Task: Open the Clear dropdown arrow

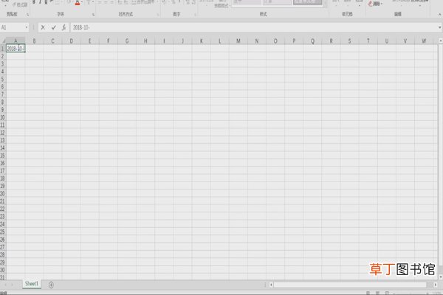Action: point(382,4)
